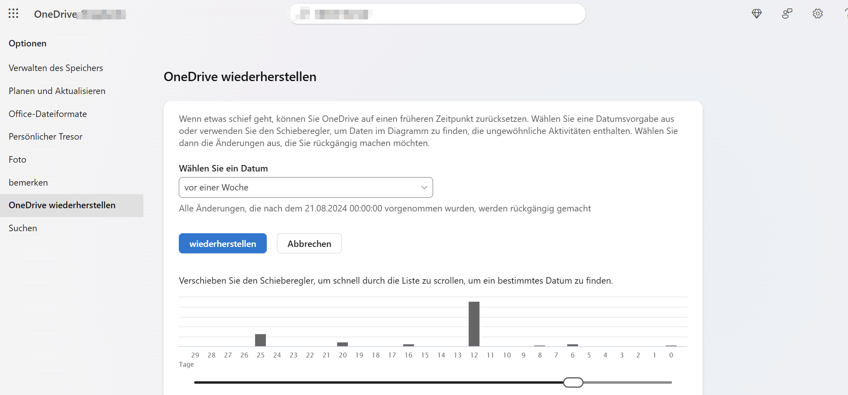This screenshot has width=848, height=395.
Task: Go to Planen und Aktualisieren
Action: pyautogui.click(x=57, y=91)
